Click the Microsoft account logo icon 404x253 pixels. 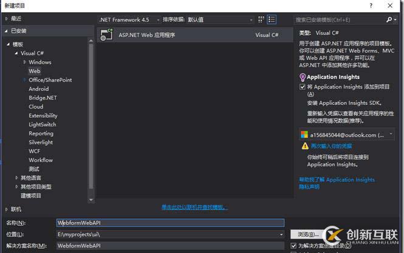click(304, 135)
